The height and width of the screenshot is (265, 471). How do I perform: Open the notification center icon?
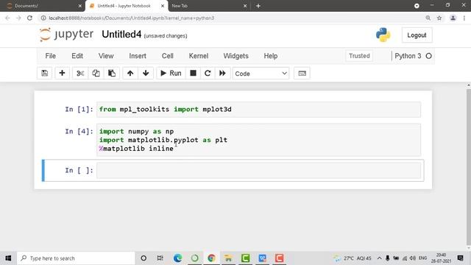tap(460, 258)
